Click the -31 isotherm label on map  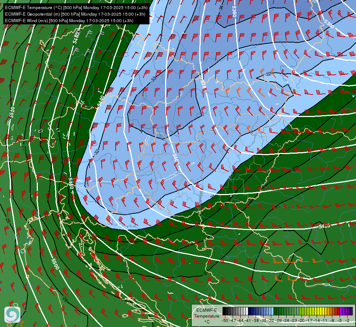212,196
